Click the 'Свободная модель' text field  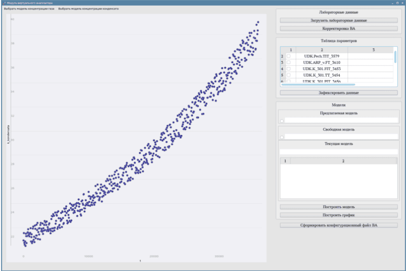[341, 137]
